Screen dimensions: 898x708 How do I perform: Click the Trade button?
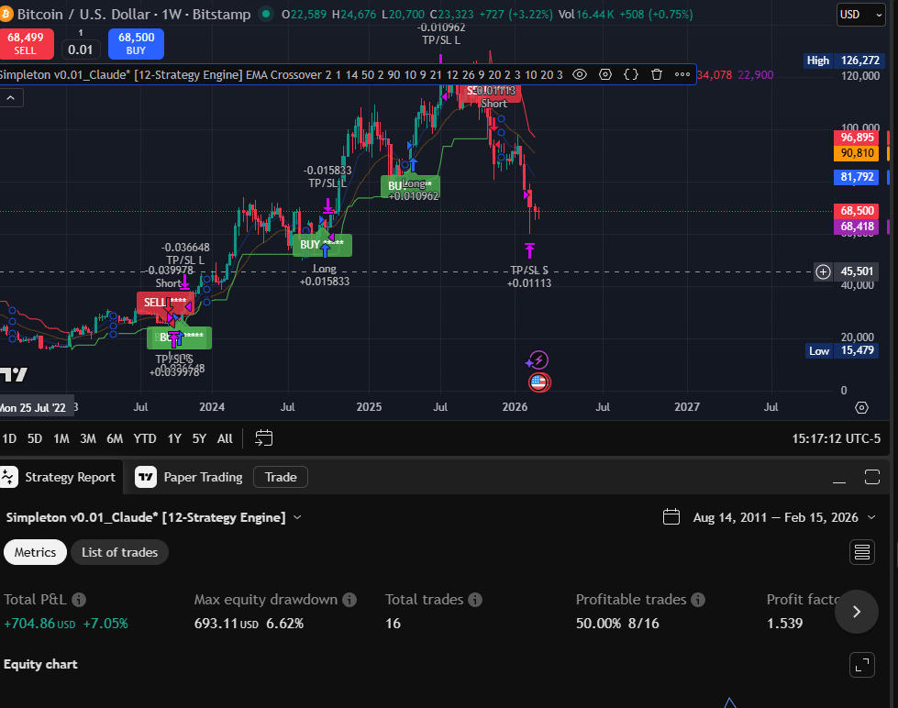[280, 477]
